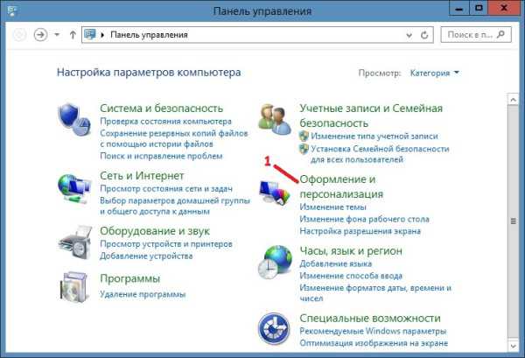Click 'Настройка разрешения экрана' link
Screen dimensions: 525x358
(360, 231)
